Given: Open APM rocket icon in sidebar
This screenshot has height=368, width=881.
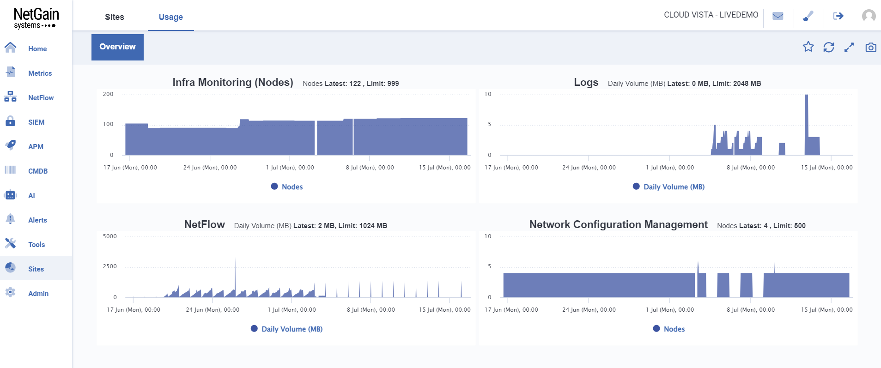Looking at the screenshot, I should pos(10,145).
